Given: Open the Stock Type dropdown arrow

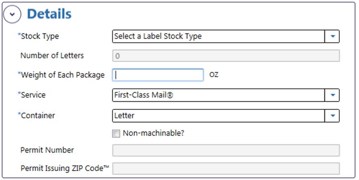Looking at the screenshot, I should pyautogui.click(x=332, y=36).
